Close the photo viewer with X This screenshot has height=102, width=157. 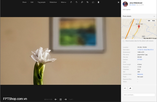click(x=119, y=2)
